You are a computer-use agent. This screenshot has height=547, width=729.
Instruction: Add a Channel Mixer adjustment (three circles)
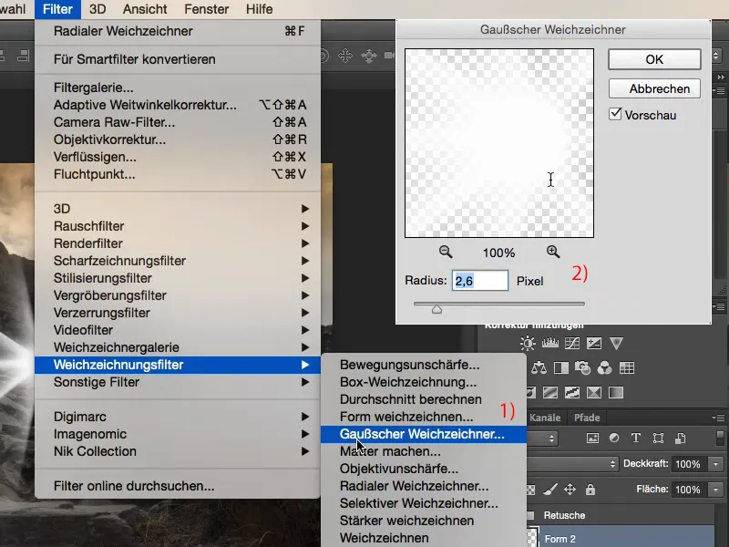click(x=604, y=368)
